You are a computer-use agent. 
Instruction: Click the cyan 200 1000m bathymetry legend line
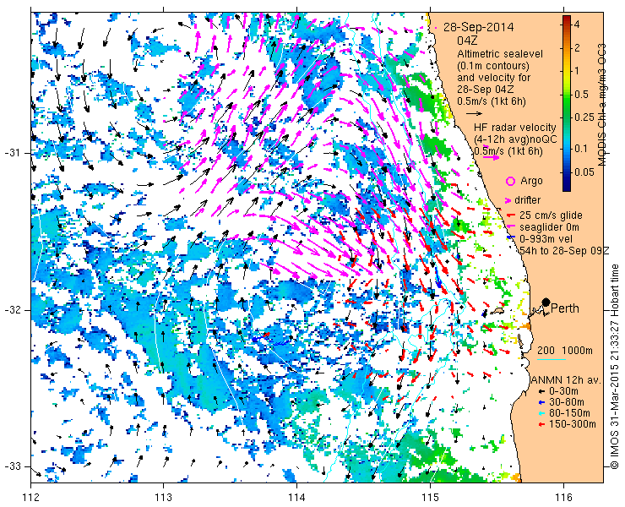(x=552, y=360)
